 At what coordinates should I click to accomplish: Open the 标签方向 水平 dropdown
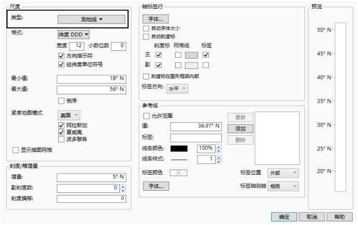177,89
